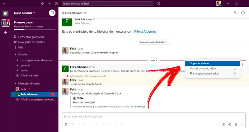Click sender name Felix at 17:20
Screen dimensions: 249x132
click(73, 89)
